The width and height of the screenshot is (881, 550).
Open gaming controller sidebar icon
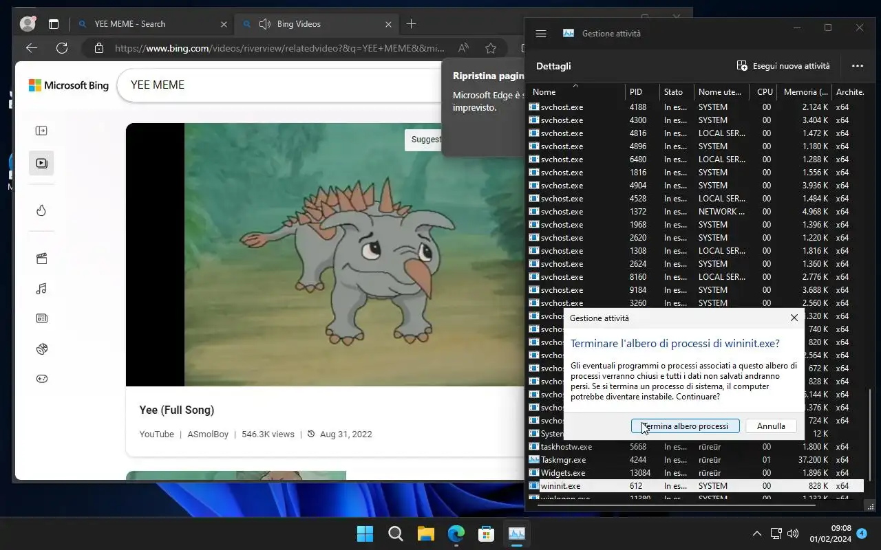[x=41, y=379]
